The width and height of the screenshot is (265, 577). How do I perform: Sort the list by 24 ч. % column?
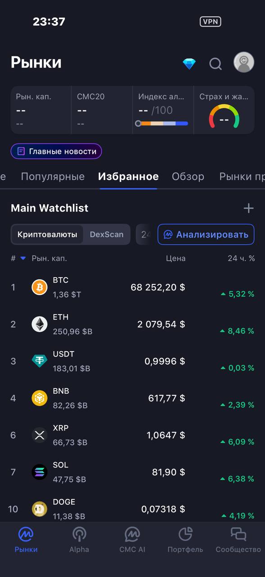point(241,258)
